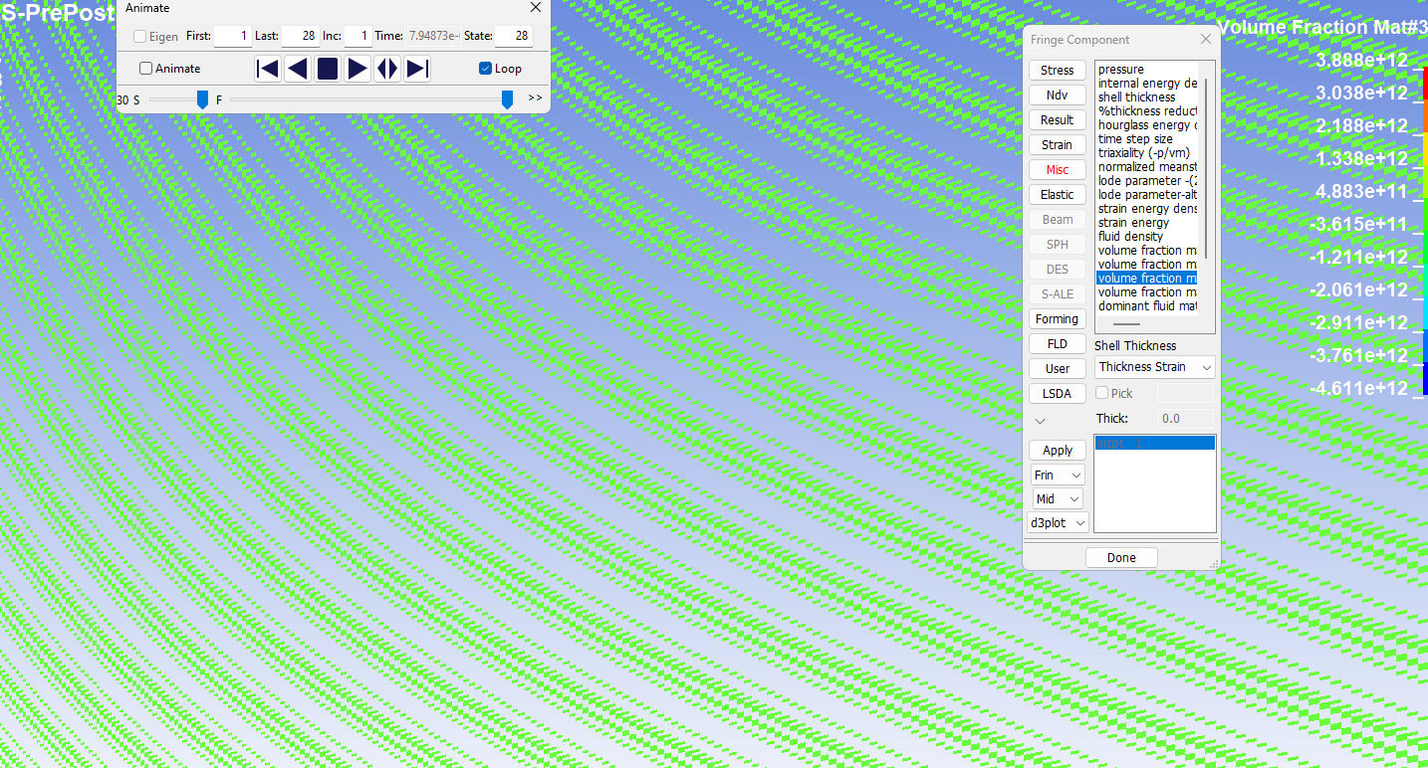
Task: Close the Fringe Component dialog
Action: click(x=1206, y=40)
